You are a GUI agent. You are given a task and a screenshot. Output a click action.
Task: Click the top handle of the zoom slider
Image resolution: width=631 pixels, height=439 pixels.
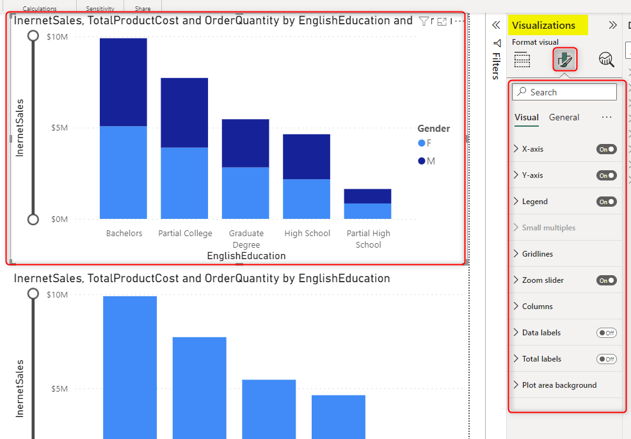[34, 36]
